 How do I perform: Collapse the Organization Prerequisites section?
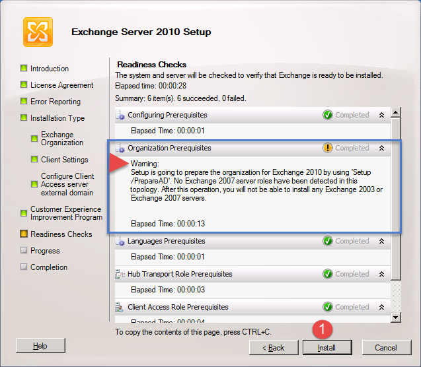(x=381, y=148)
